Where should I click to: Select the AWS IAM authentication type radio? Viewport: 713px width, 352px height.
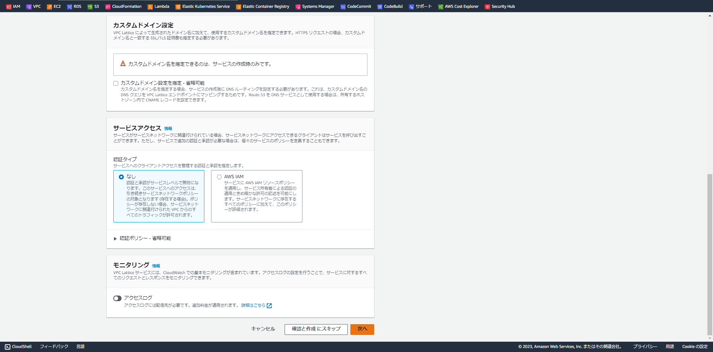(x=219, y=177)
